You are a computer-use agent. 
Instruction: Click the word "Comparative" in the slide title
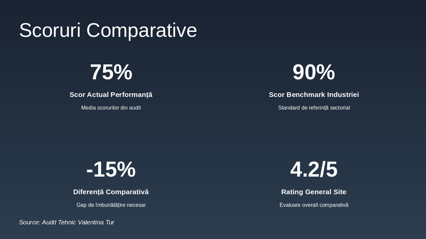click(141, 30)
